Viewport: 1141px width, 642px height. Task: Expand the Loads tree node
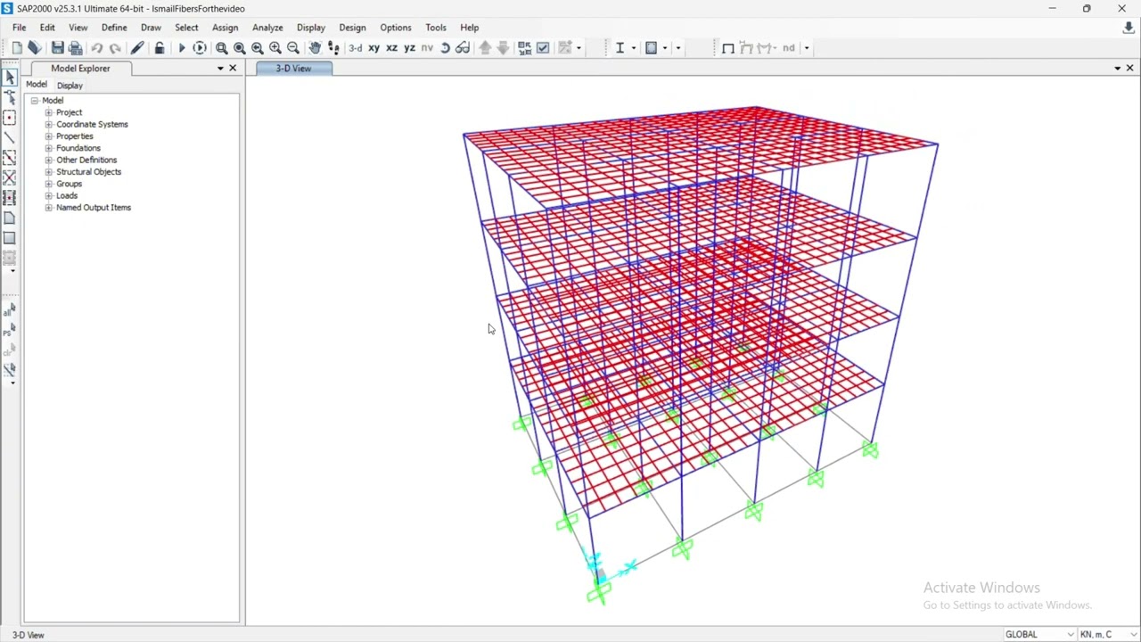[x=49, y=196]
